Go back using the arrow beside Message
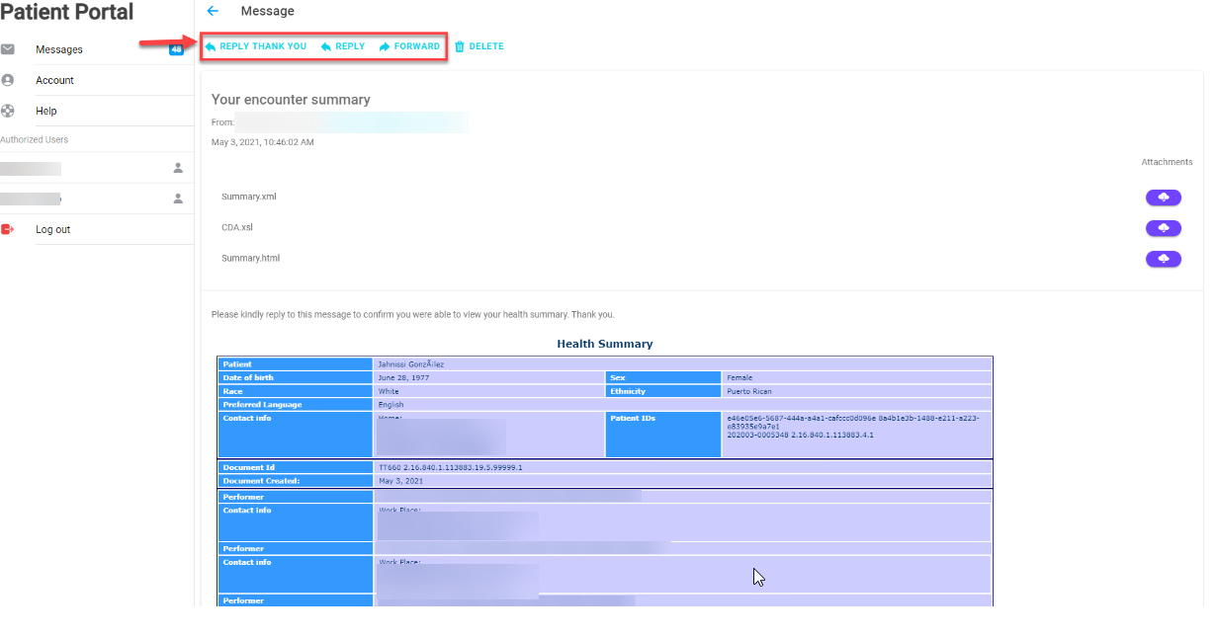 [x=213, y=11]
